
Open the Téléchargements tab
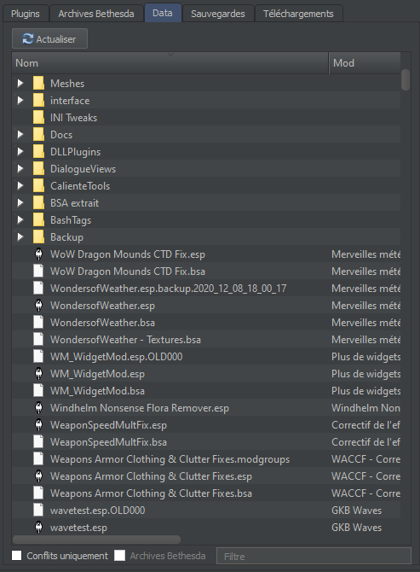click(x=298, y=14)
